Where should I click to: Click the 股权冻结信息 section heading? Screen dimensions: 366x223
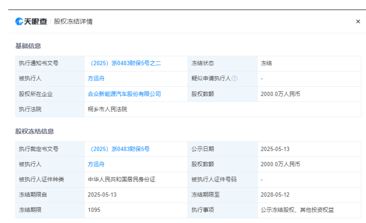tap(34, 131)
